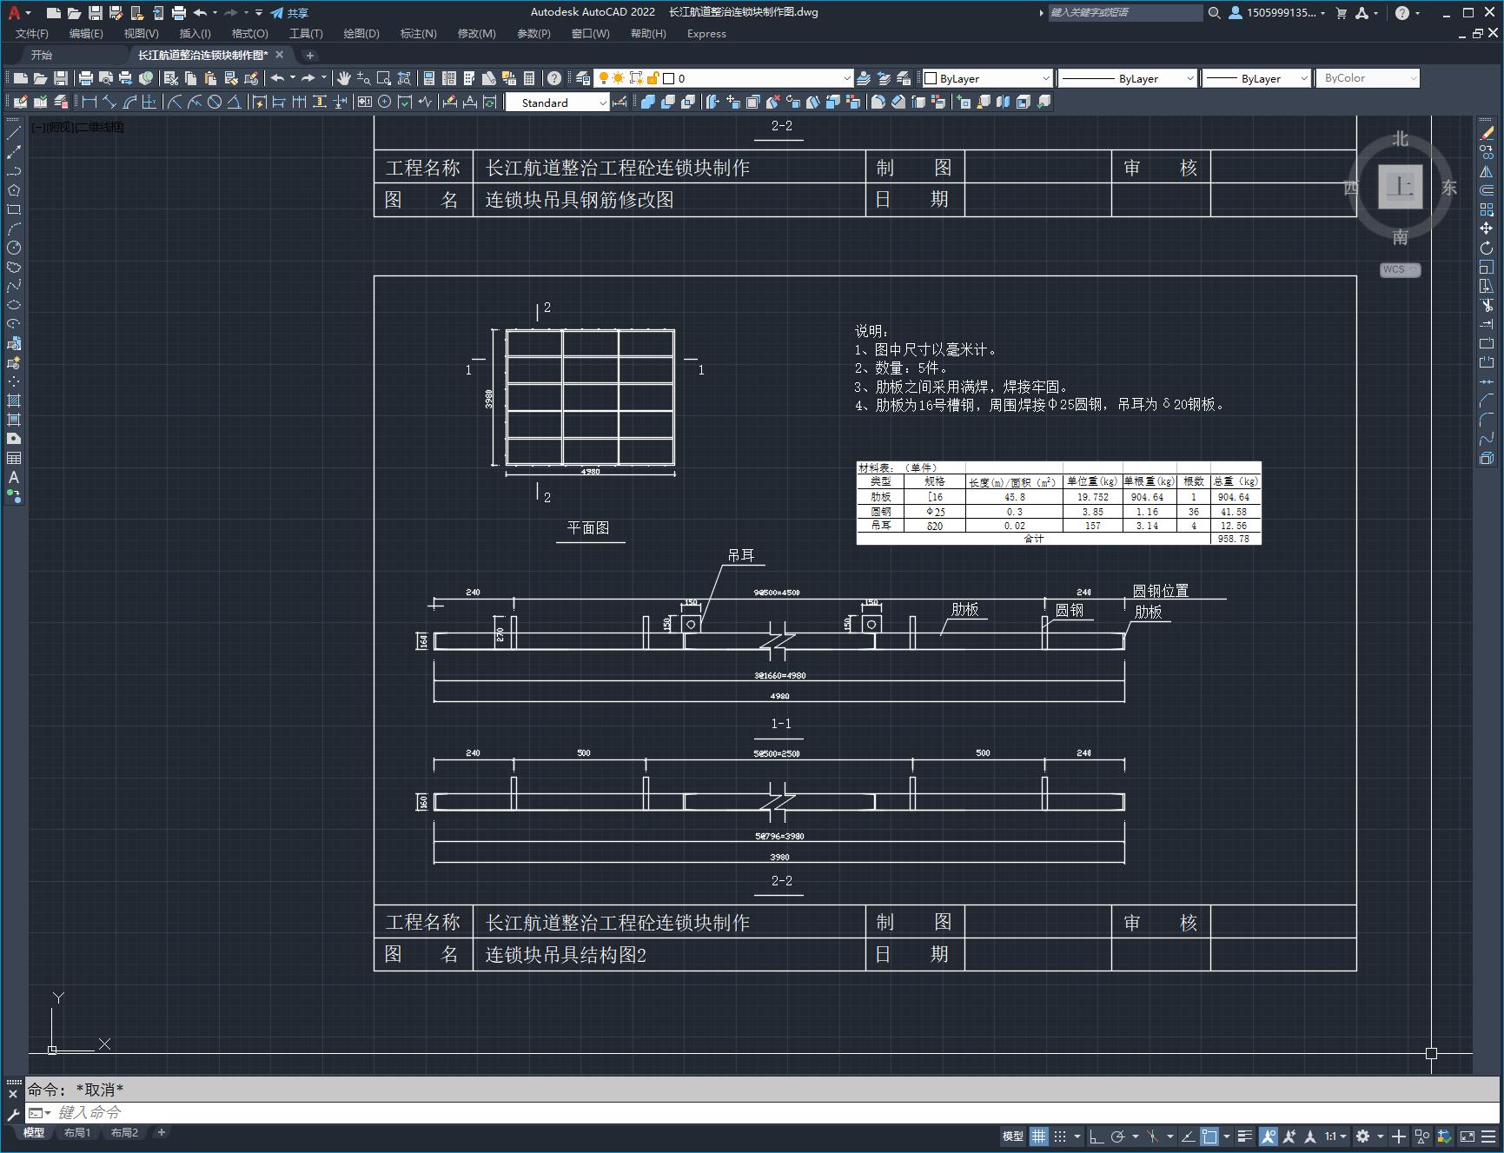Select the Line tool in draw toolbar

(x=14, y=133)
